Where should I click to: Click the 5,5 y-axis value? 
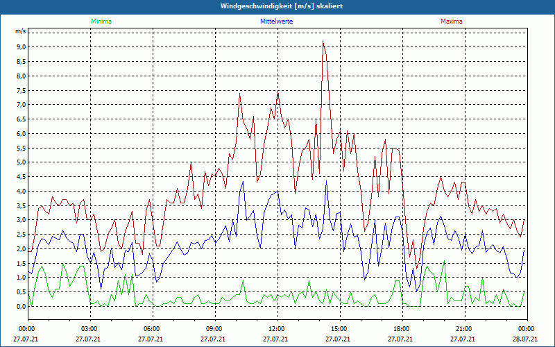tap(22, 148)
